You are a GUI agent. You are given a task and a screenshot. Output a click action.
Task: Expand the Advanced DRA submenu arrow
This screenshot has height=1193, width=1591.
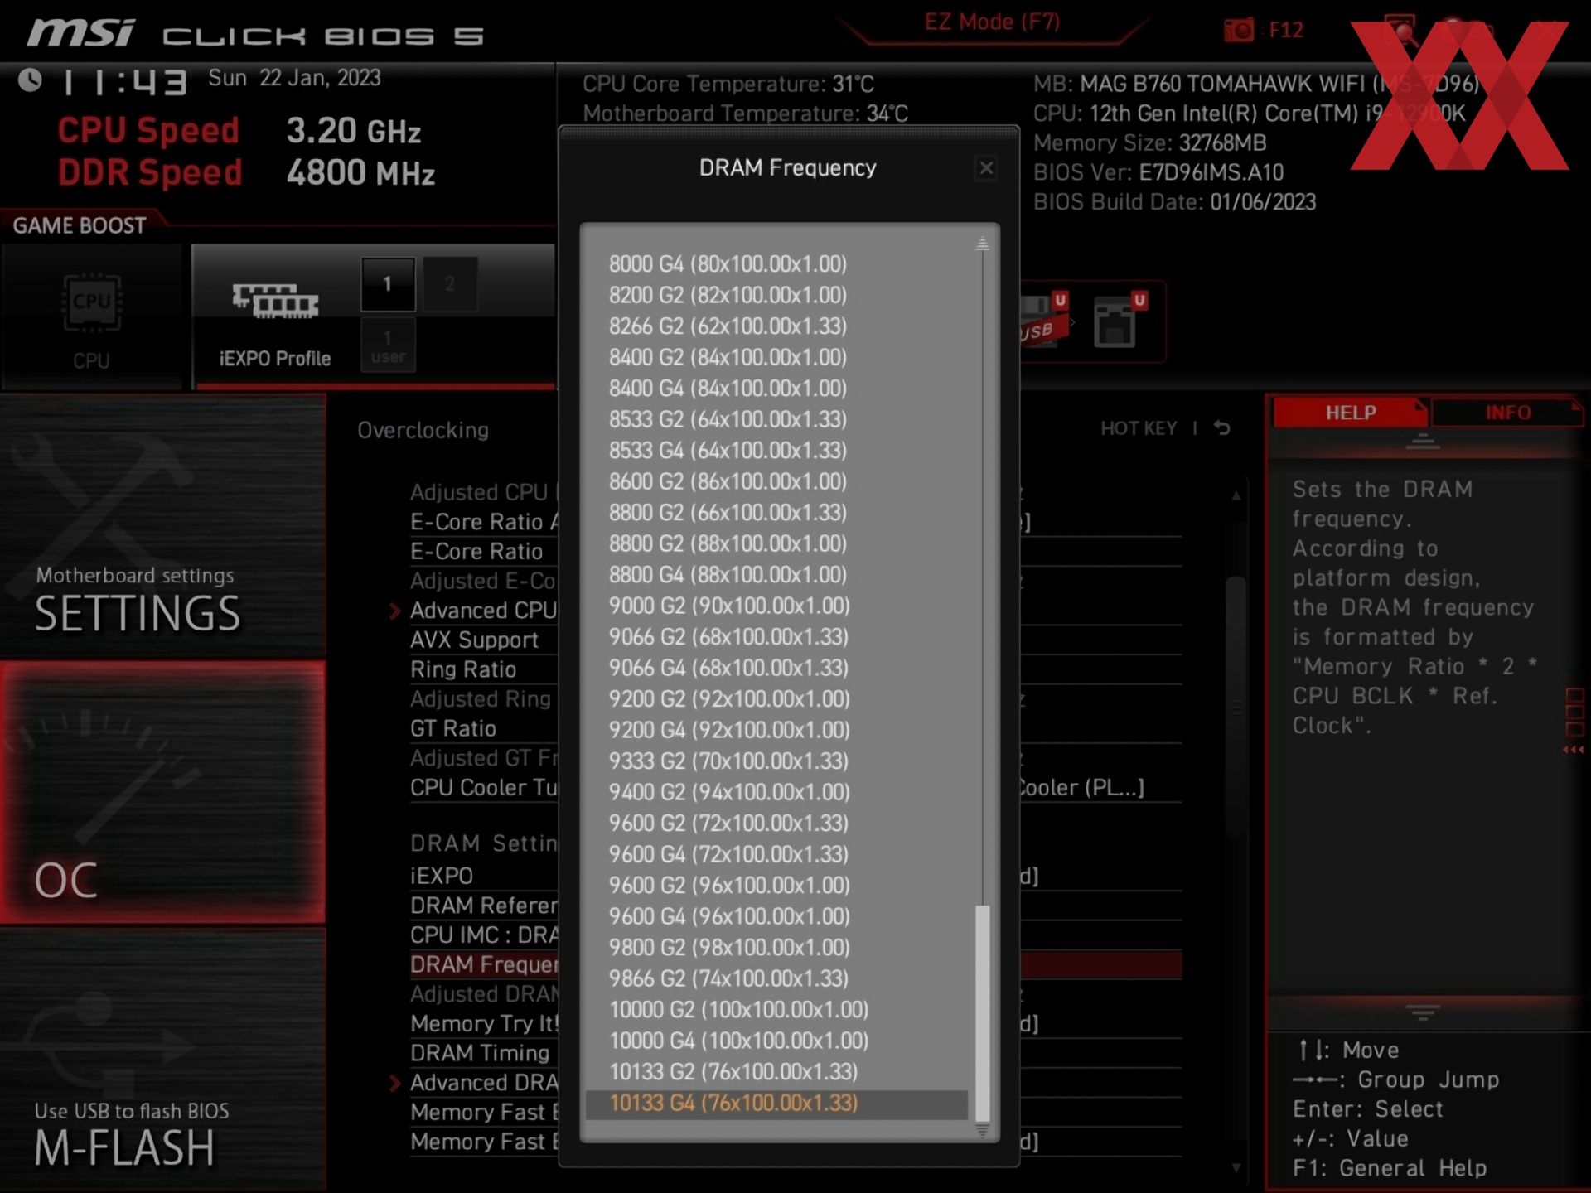pos(395,1084)
